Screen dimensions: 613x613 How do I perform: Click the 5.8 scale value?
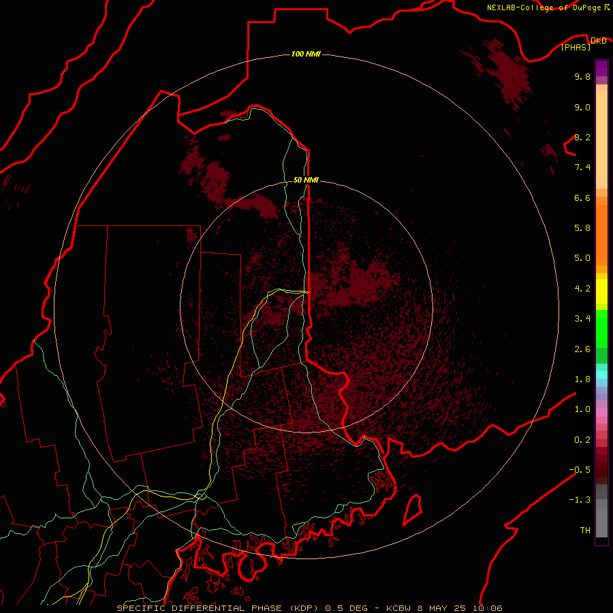pyautogui.click(x=582, y=228)
